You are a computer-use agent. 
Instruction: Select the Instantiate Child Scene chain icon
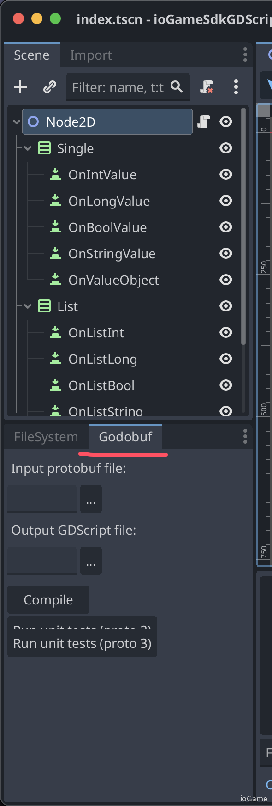[x=49, y=86]
